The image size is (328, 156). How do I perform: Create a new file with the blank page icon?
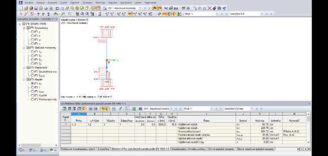click(21, 8)
